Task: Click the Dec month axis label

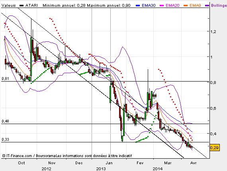Action: (79, 163)
